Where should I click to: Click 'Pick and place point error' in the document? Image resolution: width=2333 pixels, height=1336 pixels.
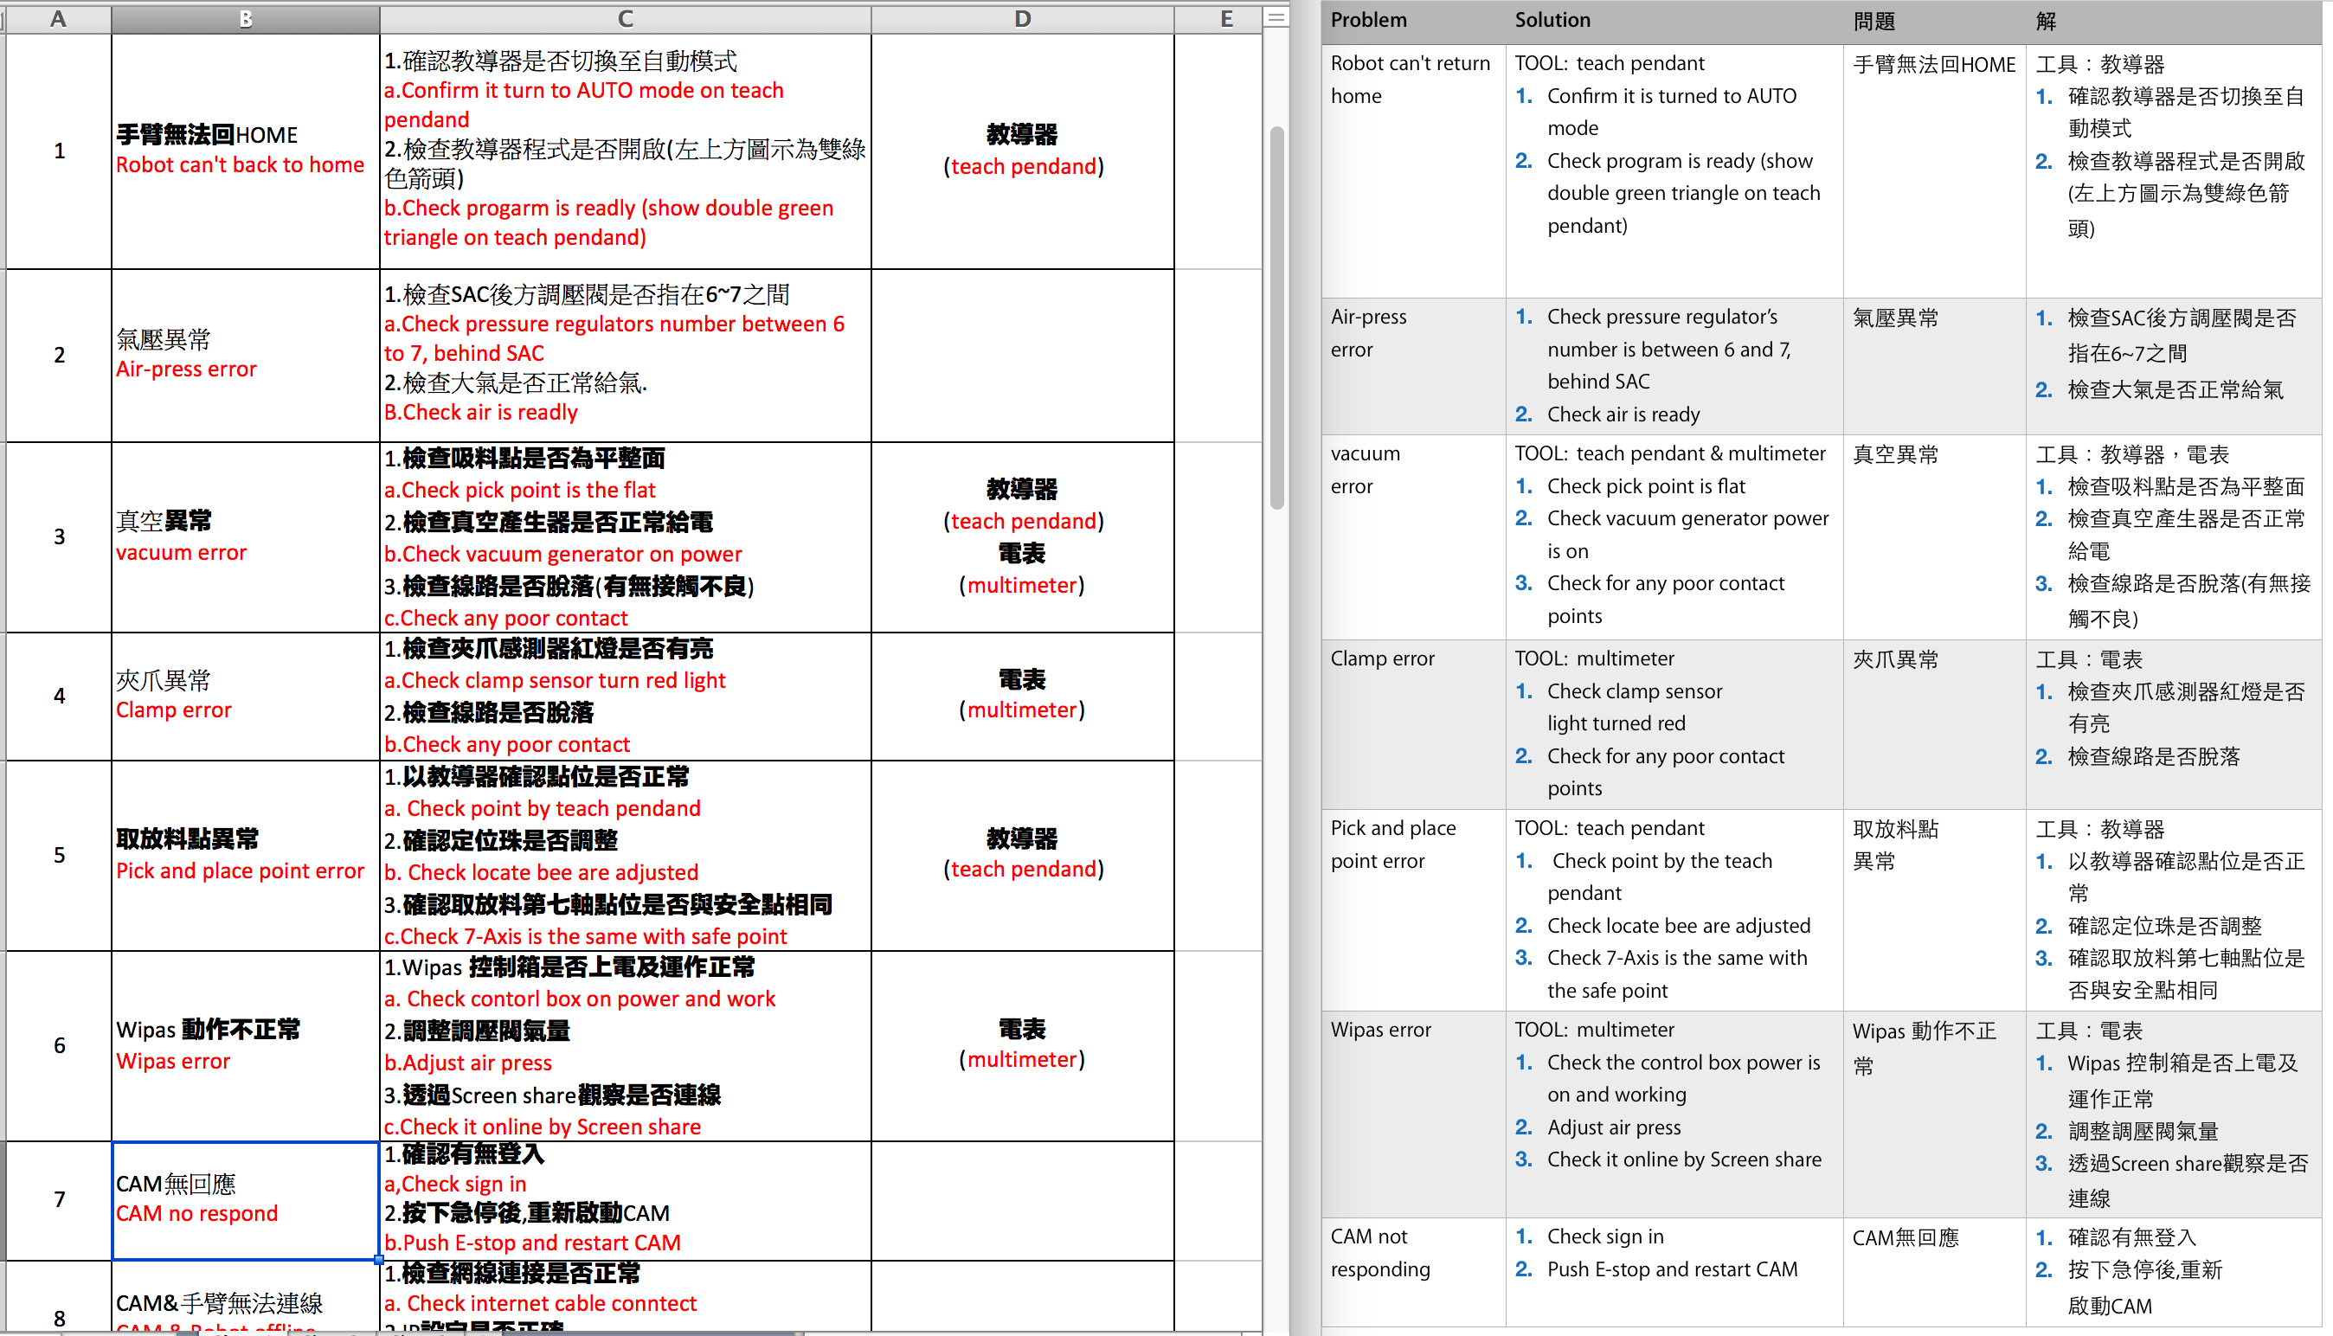tap(1392, 845)
